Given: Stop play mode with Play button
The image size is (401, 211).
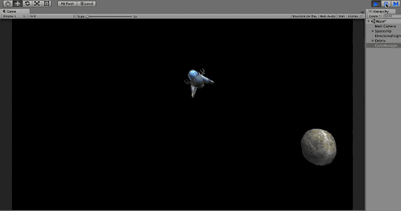Looking at the screenshot, I should tap(376, 4).
